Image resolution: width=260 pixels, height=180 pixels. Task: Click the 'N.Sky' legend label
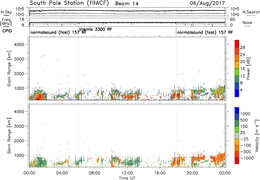tap(6, 12)
